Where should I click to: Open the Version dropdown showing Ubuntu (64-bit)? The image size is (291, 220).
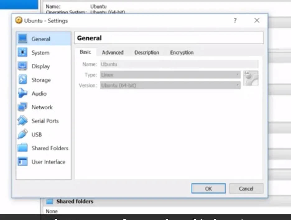pos(170,85)
